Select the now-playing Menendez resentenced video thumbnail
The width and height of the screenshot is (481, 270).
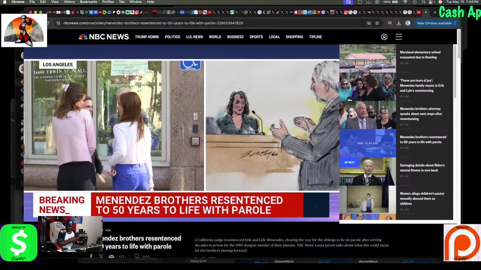click(x=368, y=143)
